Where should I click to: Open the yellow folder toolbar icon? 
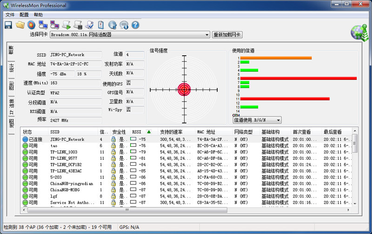tap(20, 25)
